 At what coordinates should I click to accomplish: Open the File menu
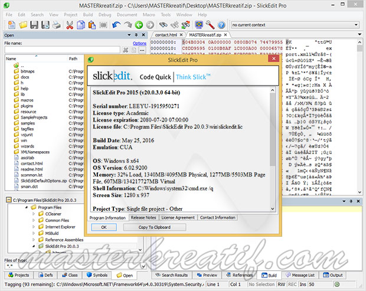[9, 15]
